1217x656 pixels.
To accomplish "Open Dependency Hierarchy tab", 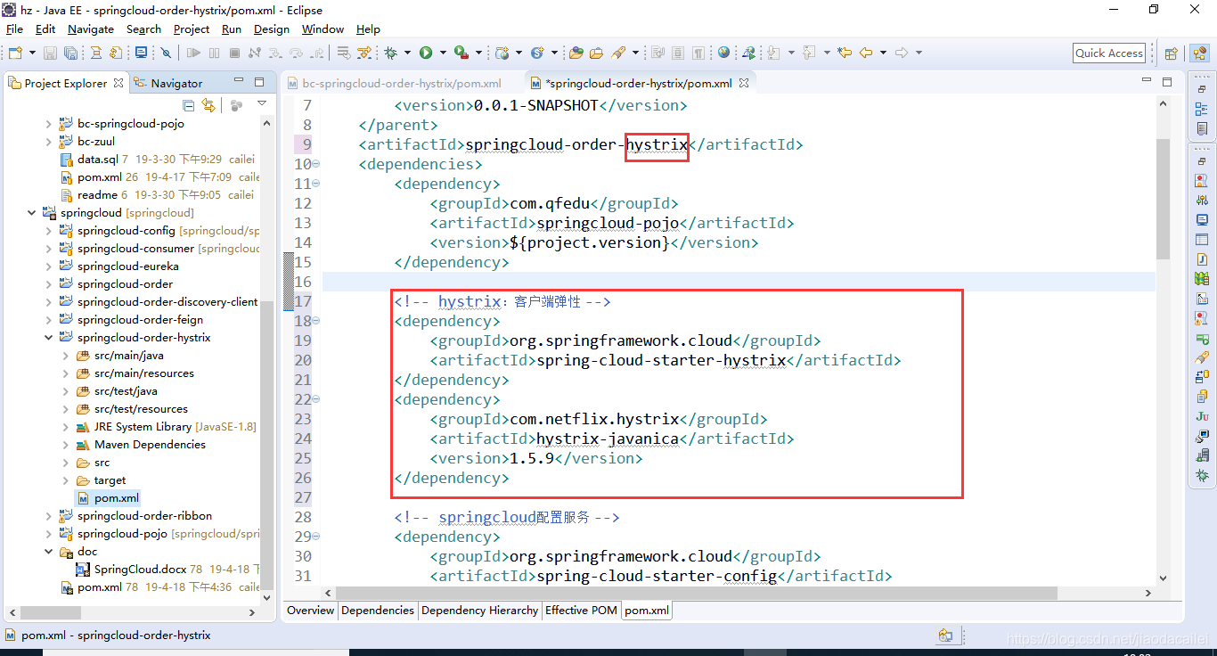I will [479, 611].
